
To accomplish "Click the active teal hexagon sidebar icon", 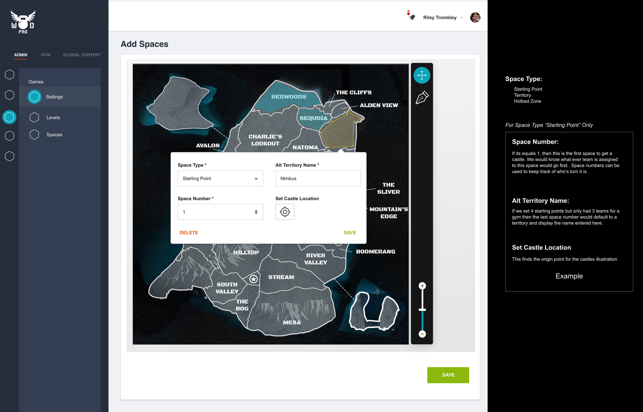I will point(9,117).
